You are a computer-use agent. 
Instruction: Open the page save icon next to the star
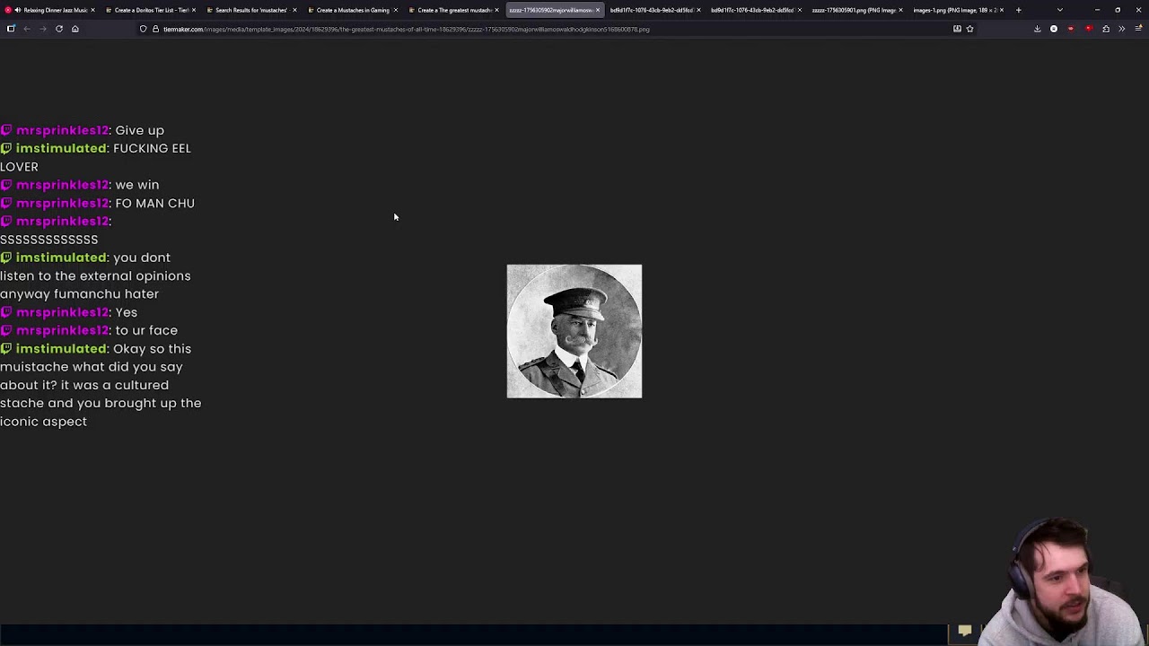(x=957, y=29)
